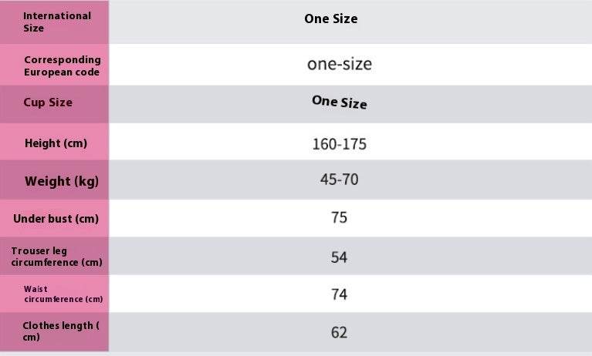This screenshot has width=592, height=356.
Task: Click the Corresponding European code label
Action: coord(62,65)
